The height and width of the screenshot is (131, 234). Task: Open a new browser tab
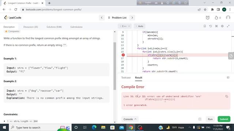coord(49,3)
